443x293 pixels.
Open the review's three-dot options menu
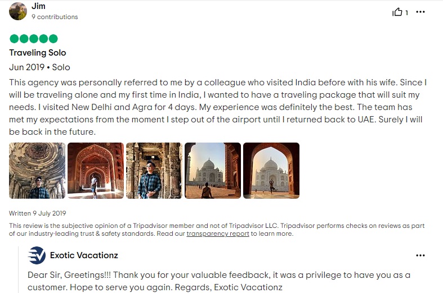point(420,12)
